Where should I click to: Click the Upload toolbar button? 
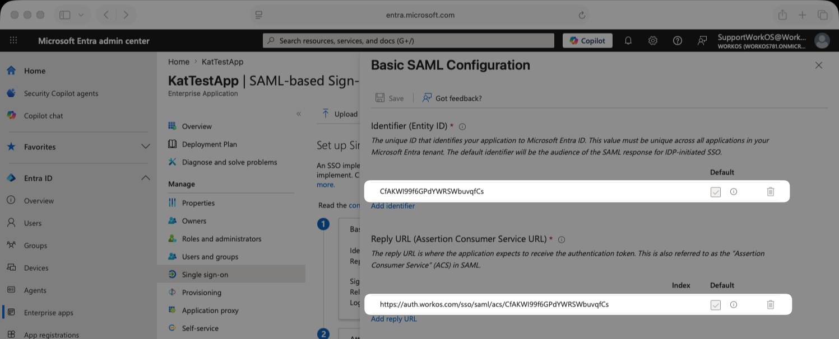click(x=340, y=114)
